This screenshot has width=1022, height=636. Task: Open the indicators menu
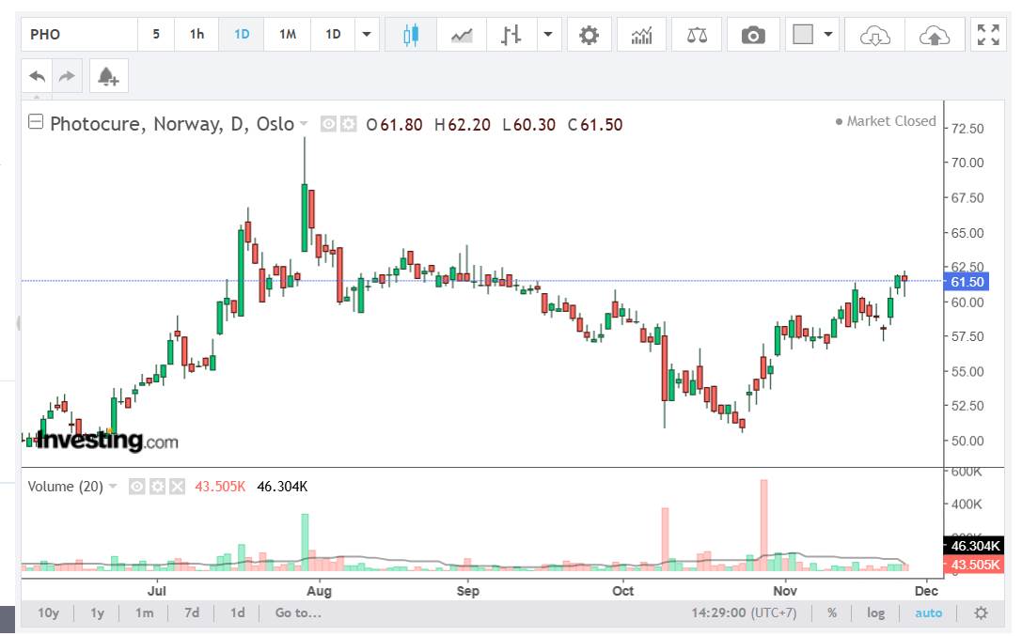tap(642, 35)
